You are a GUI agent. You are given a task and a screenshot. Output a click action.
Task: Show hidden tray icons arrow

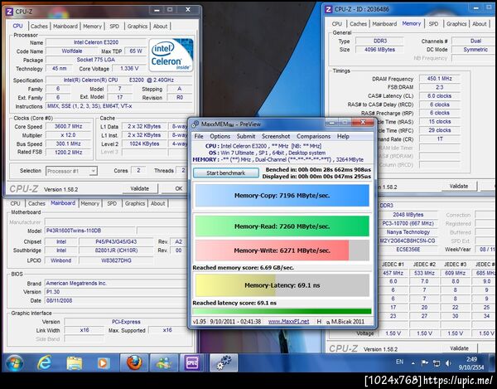(413, 363)
